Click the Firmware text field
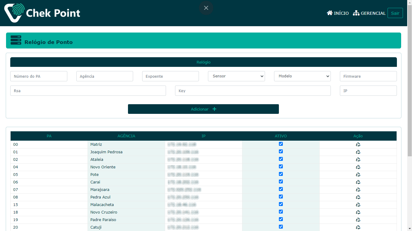Screen dimensions: 412x231 click(368, 76)
